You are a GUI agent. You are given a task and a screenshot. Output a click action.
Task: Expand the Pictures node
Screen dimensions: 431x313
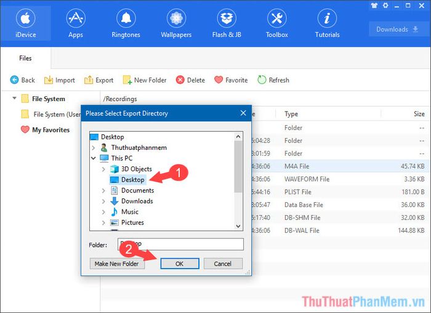pos(103,222)
